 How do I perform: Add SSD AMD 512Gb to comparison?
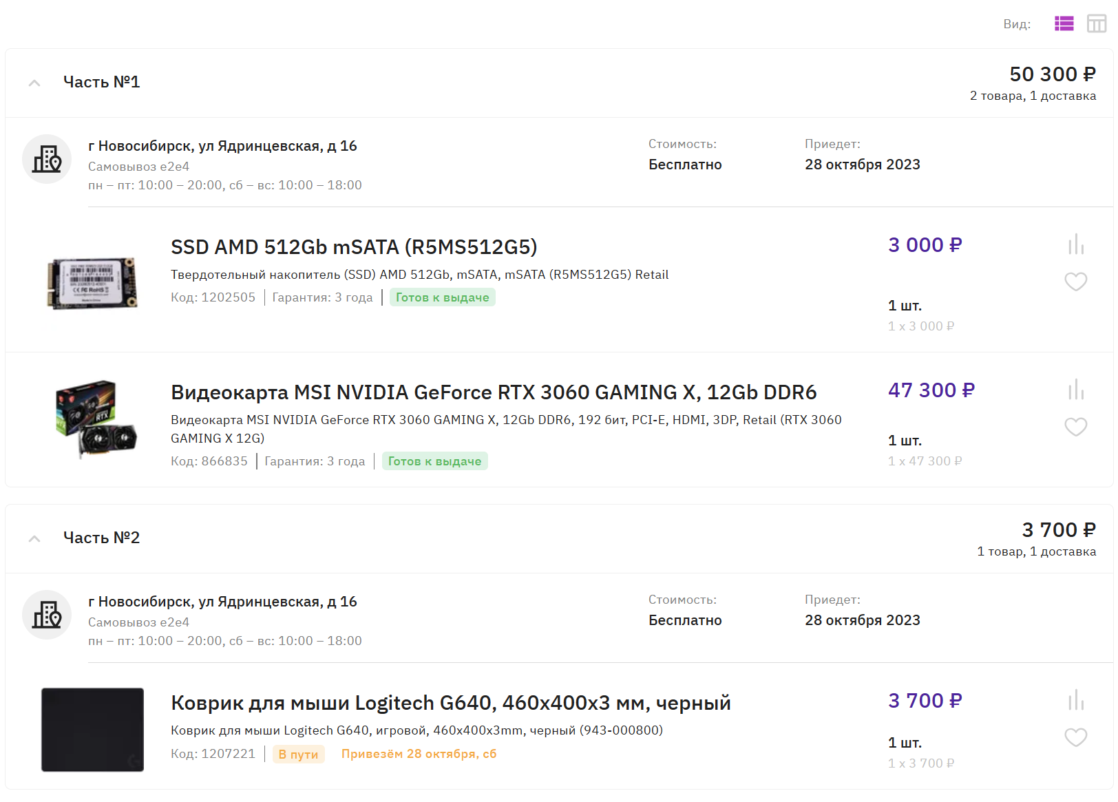[1075, 244]
